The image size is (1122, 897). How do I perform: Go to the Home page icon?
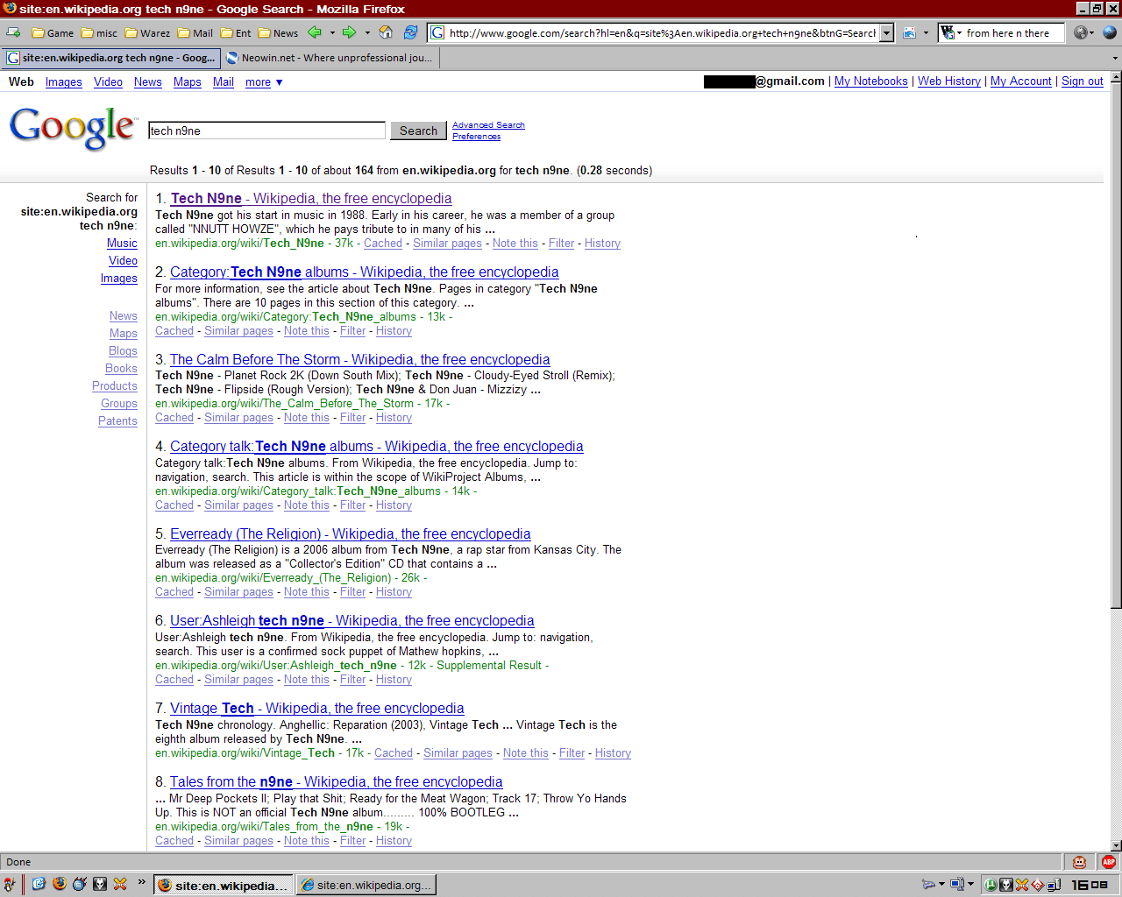pyautogui.click(x=386, y=33)
